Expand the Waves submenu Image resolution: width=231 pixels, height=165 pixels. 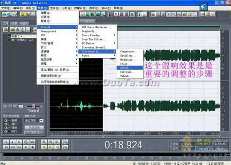pyautogui.click(x=97, y=56)
